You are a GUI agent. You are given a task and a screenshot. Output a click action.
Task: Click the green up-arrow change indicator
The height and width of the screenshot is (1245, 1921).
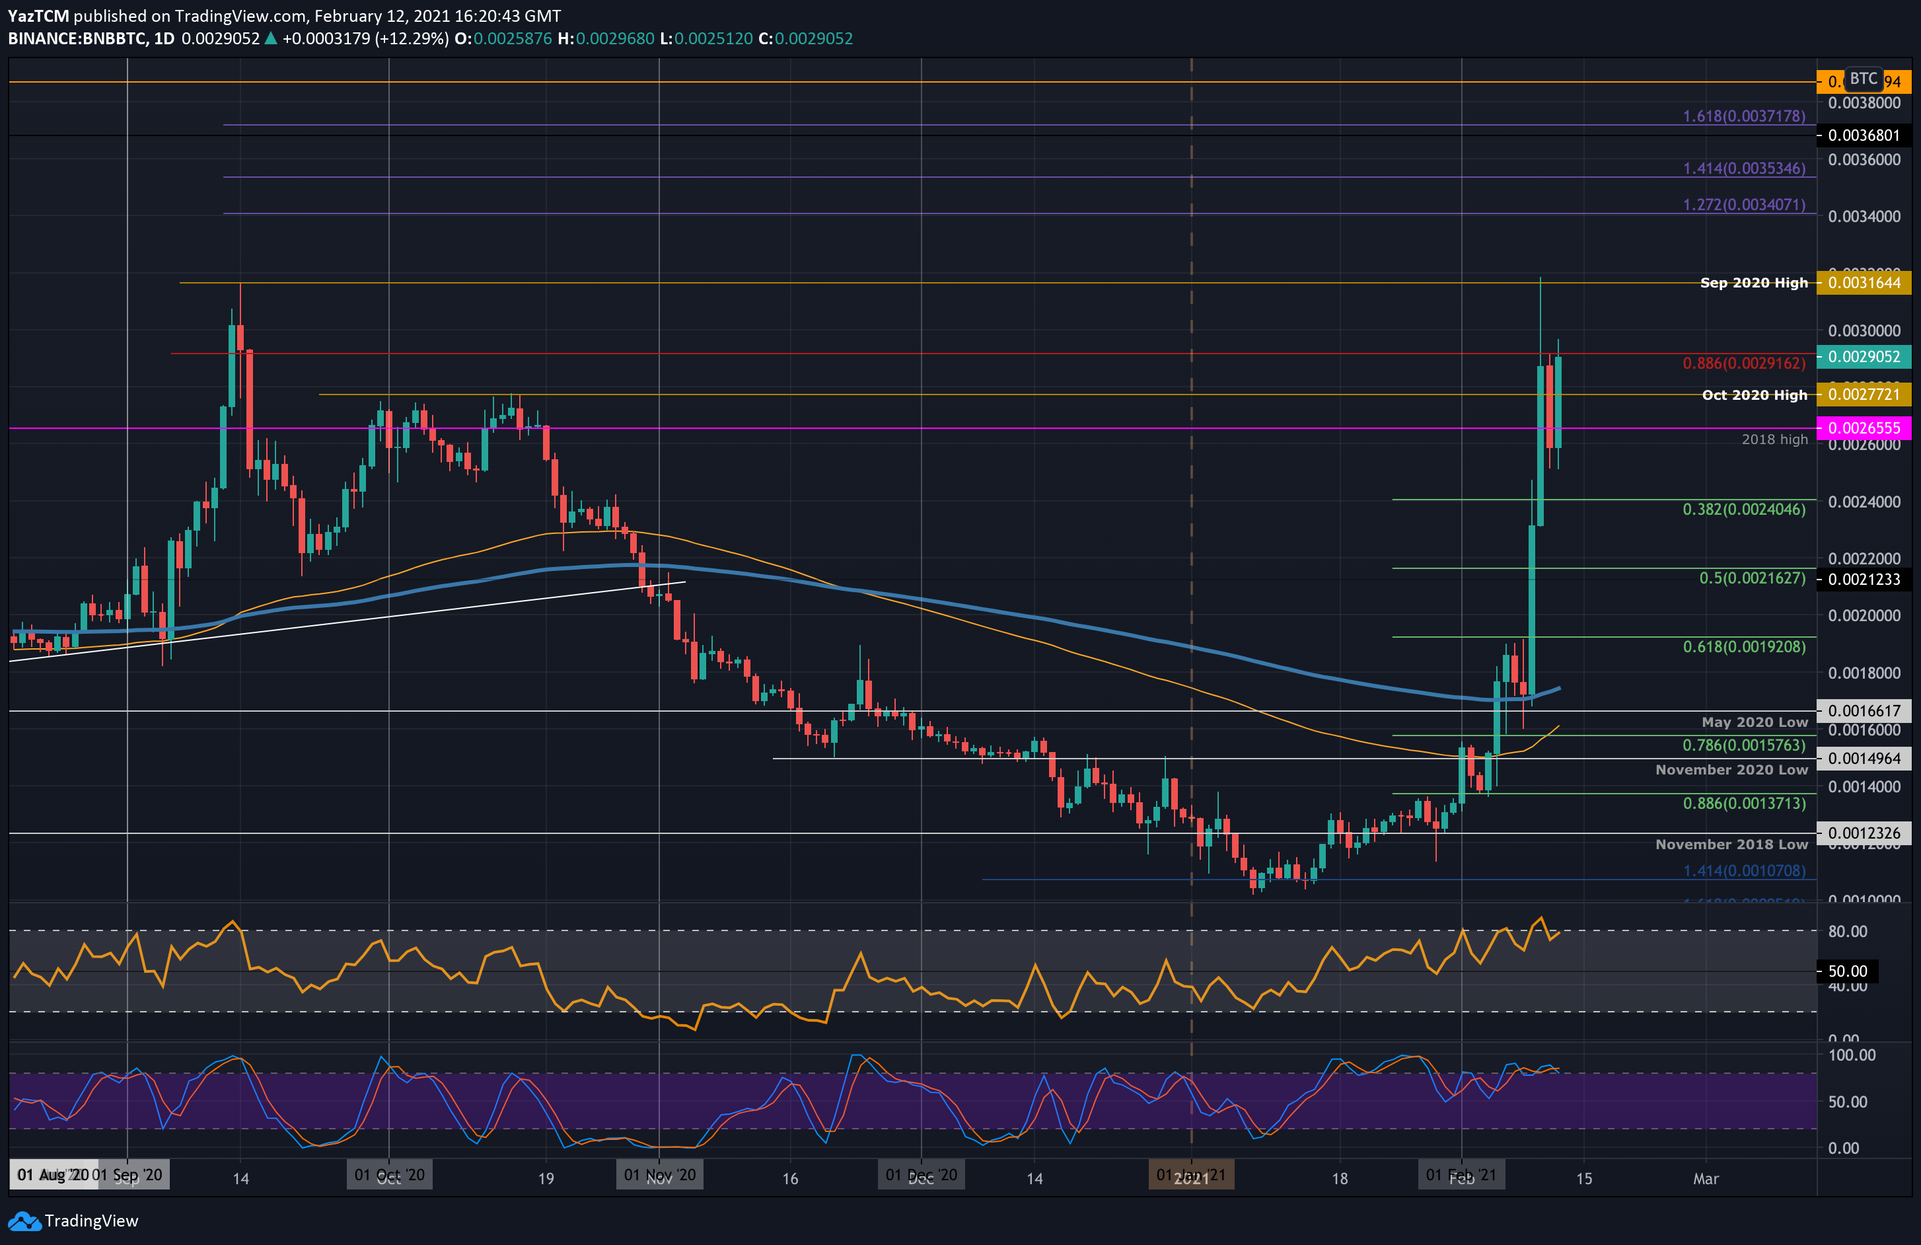coord(270,39)
